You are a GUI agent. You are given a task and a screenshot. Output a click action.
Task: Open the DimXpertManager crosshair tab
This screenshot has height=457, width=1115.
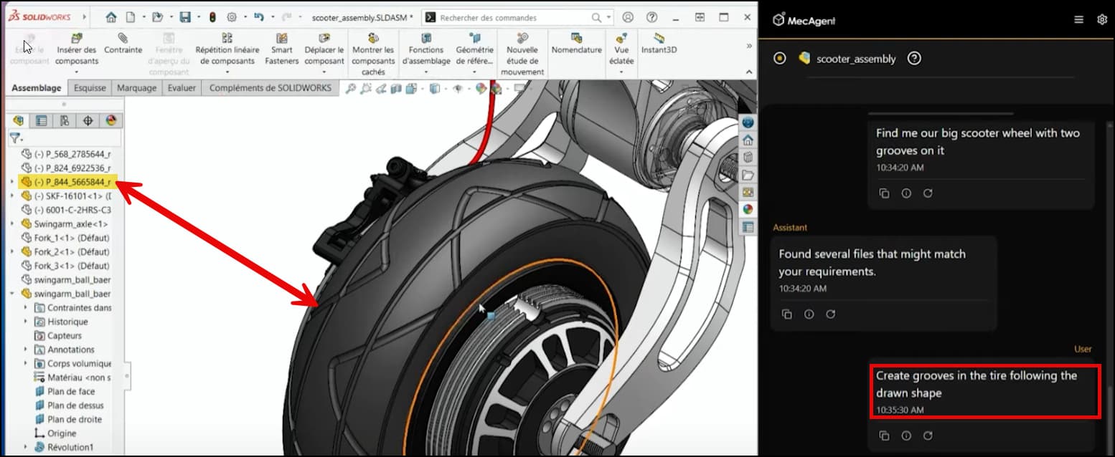click(x=88, y=120)
